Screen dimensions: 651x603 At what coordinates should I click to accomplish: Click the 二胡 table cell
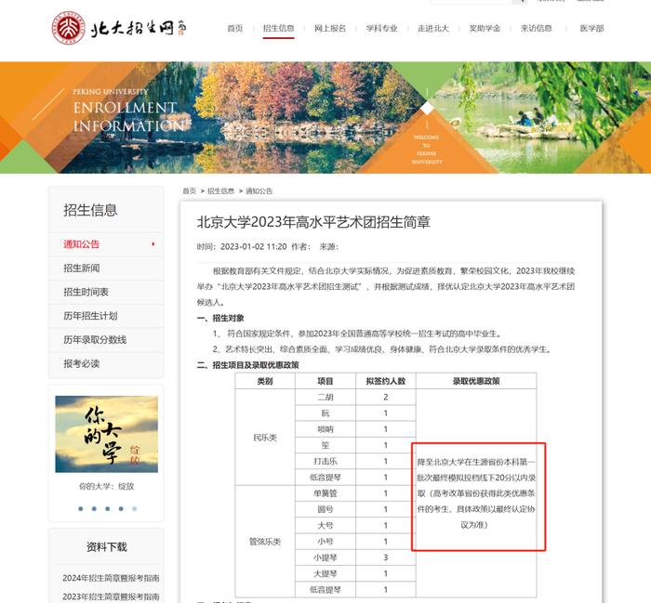click(325, 398)
